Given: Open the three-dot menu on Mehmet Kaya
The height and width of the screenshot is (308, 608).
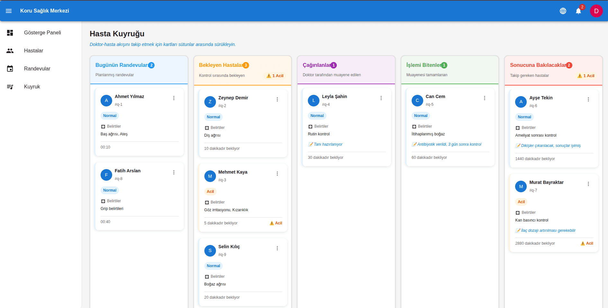Looking at the screenshot, I should [x=277, y=174].
